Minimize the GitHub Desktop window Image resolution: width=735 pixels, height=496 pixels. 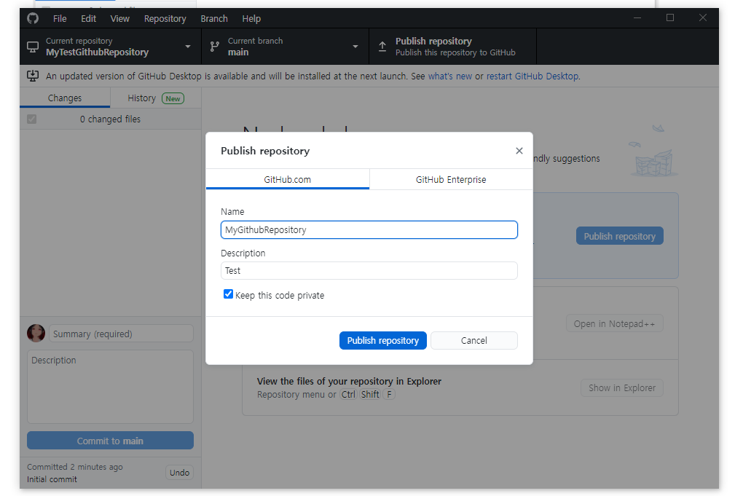point(637,17)
